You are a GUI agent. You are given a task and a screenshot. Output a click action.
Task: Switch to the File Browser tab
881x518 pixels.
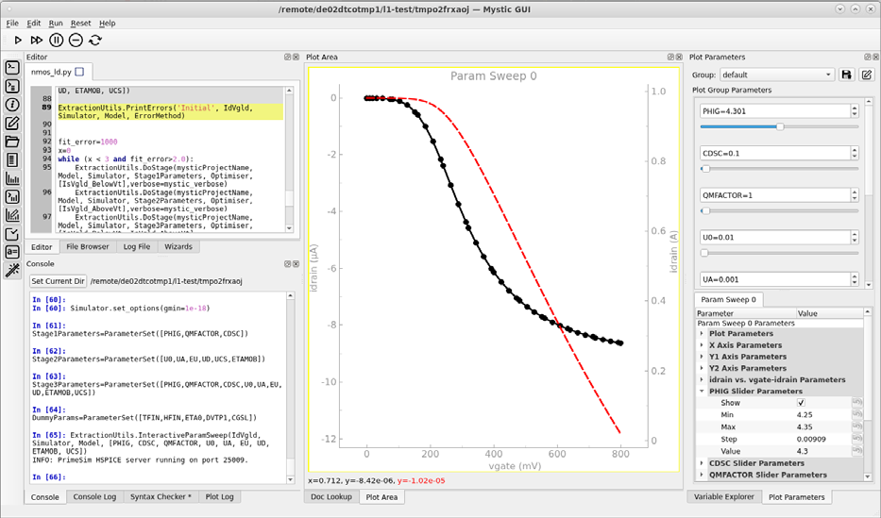87,246
